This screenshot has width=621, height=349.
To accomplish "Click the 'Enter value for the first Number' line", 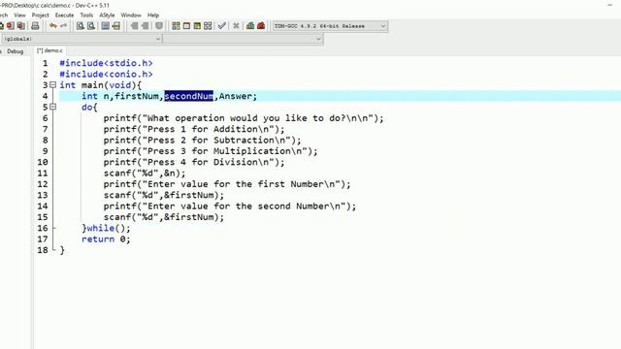I will 227,184.
